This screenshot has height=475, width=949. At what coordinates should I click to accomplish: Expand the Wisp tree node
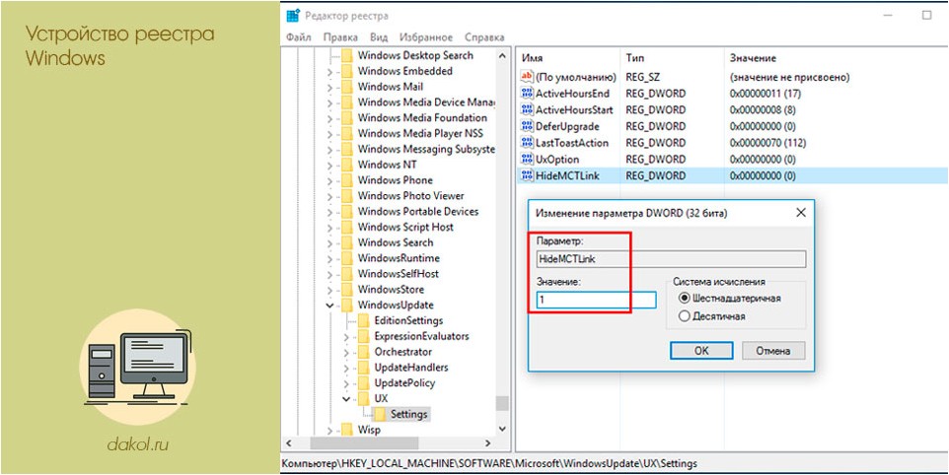pos(329,431)
